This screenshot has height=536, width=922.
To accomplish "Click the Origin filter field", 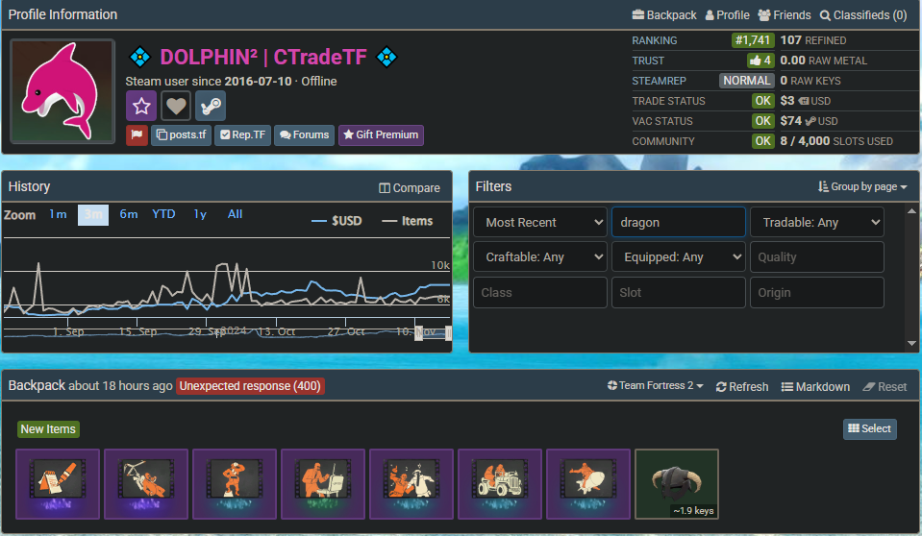I will (817, 293).
